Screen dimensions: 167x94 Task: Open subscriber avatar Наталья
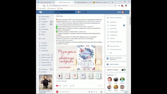click(122, 79)
